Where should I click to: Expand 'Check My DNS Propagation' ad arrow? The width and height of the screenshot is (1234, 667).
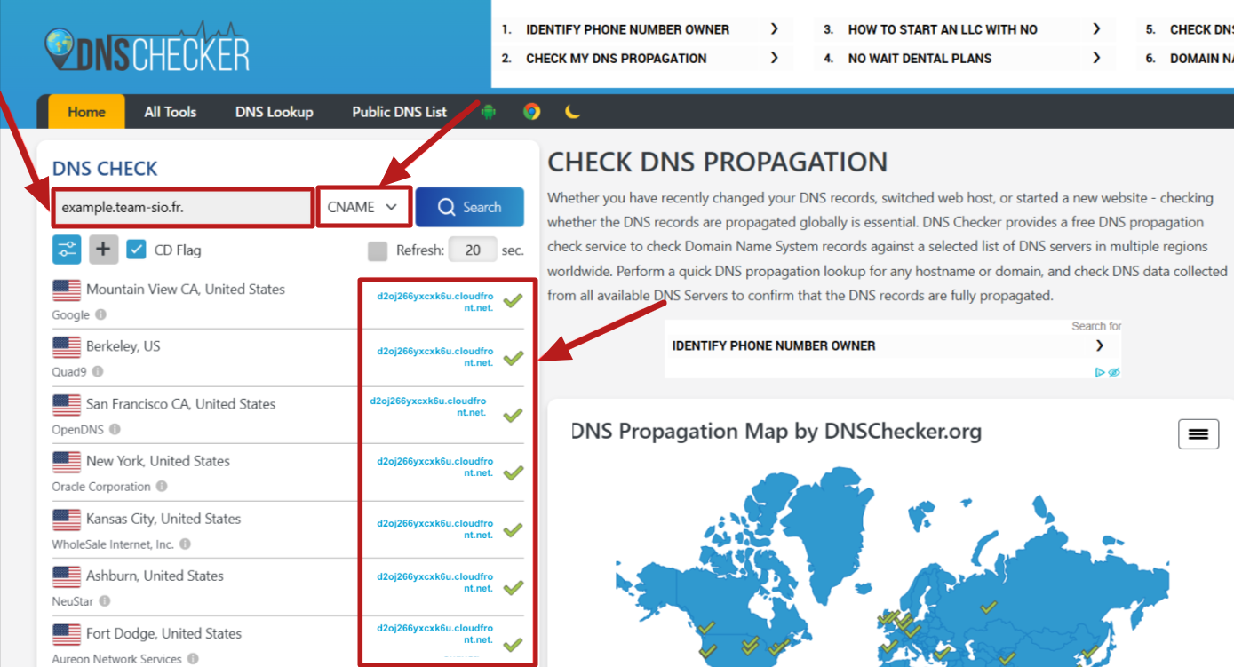pos(775,58)
